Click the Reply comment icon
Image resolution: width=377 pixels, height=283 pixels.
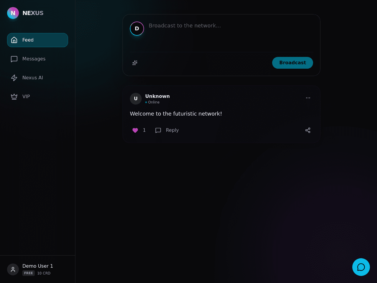pos(158,130)
